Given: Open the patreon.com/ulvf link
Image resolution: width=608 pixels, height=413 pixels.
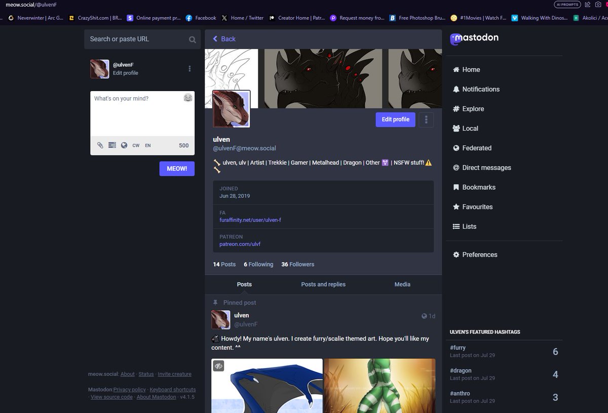Looking at the screenshot, I should [240, 244].
